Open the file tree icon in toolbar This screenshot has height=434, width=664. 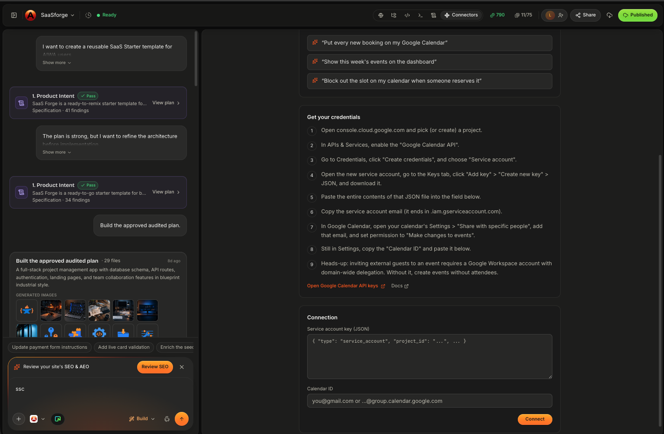394,15
